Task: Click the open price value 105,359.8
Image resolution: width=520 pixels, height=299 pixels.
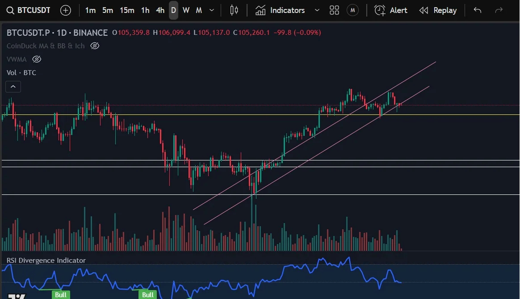Action: coord(134,33)
